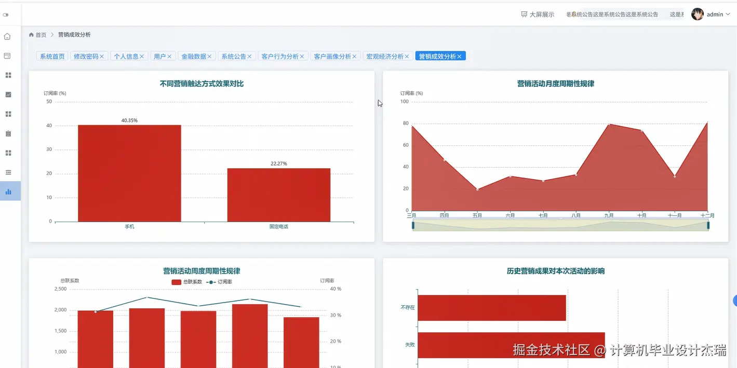
Task: Click grid icon between clipboard and list icons
Action: tap(8, 153)
